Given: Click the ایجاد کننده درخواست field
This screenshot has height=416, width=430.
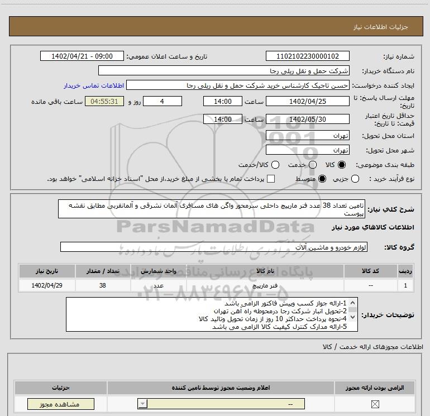Looking at the screenshot, I should click(238, 85).
